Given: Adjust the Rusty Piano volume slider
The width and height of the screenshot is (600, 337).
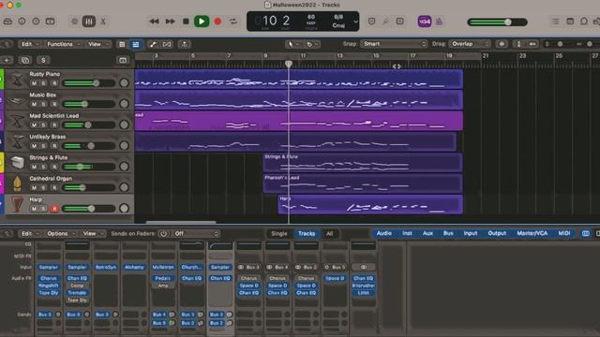Looking at the screenshot, I should point(89,83).
